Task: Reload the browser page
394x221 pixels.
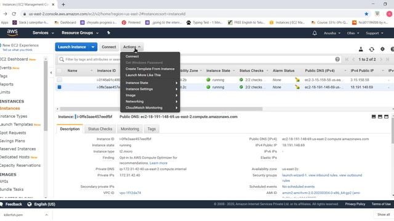Action: (14, 14)
